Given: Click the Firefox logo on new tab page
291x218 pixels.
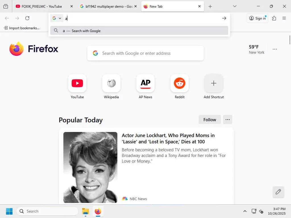Looking at the screenshot, I should coord(34,49).
